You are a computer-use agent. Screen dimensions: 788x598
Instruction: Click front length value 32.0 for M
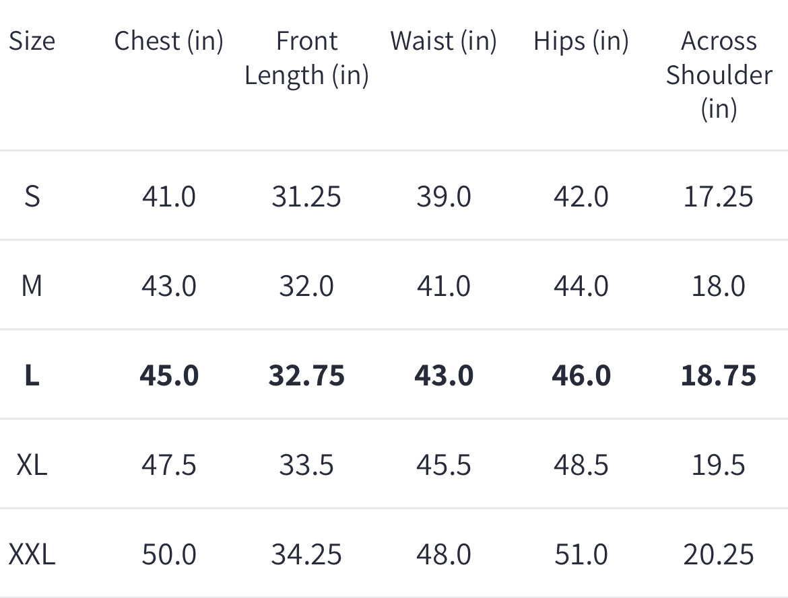306,286
